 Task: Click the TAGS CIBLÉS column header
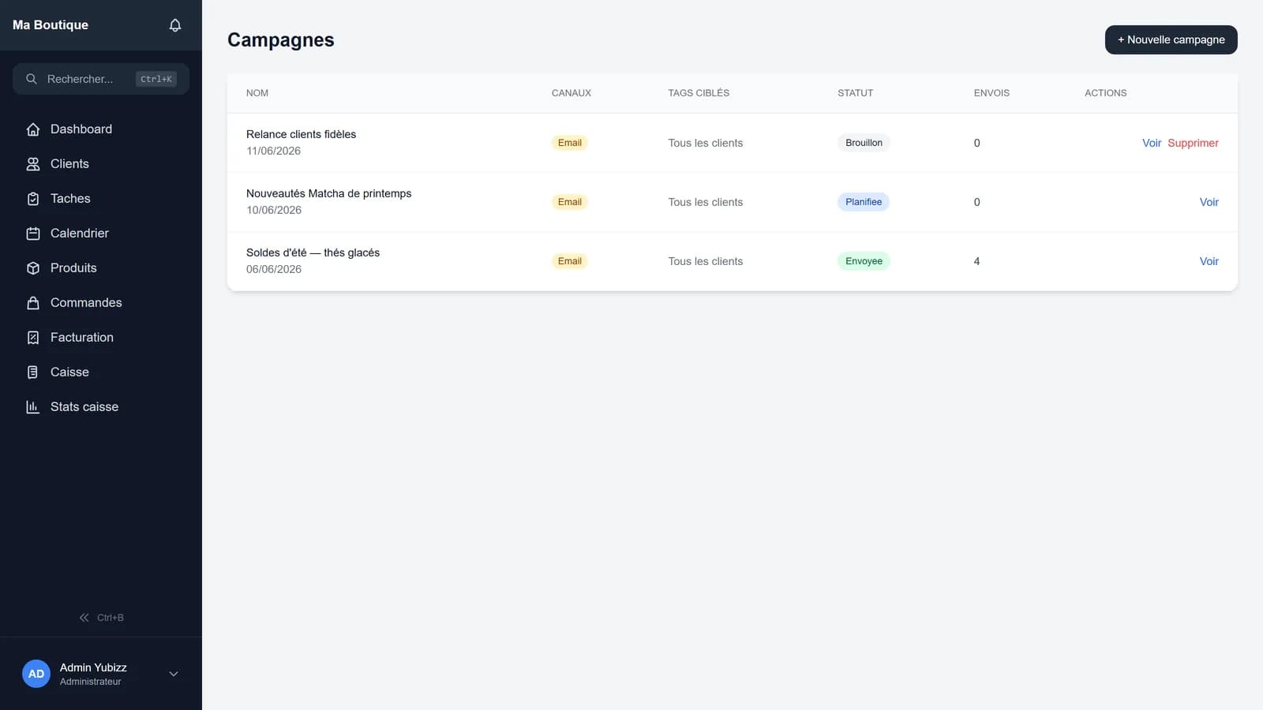point(699,93)
